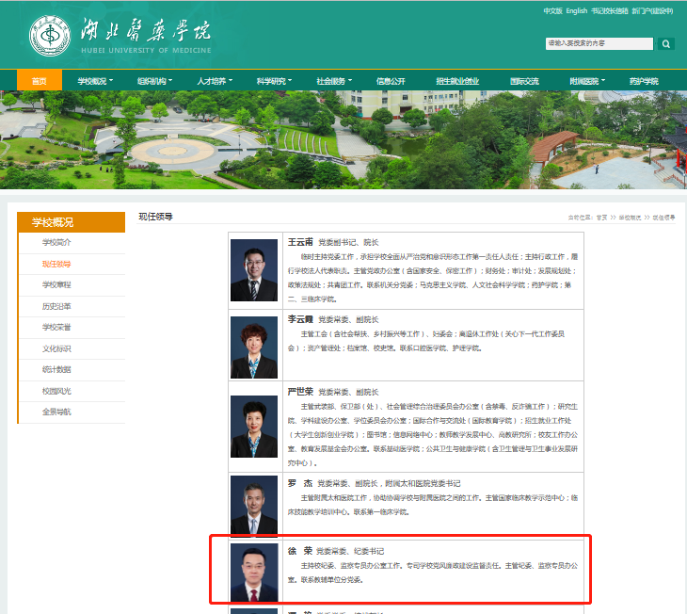Click the portrait photo of 李云霞

(254, 347)
